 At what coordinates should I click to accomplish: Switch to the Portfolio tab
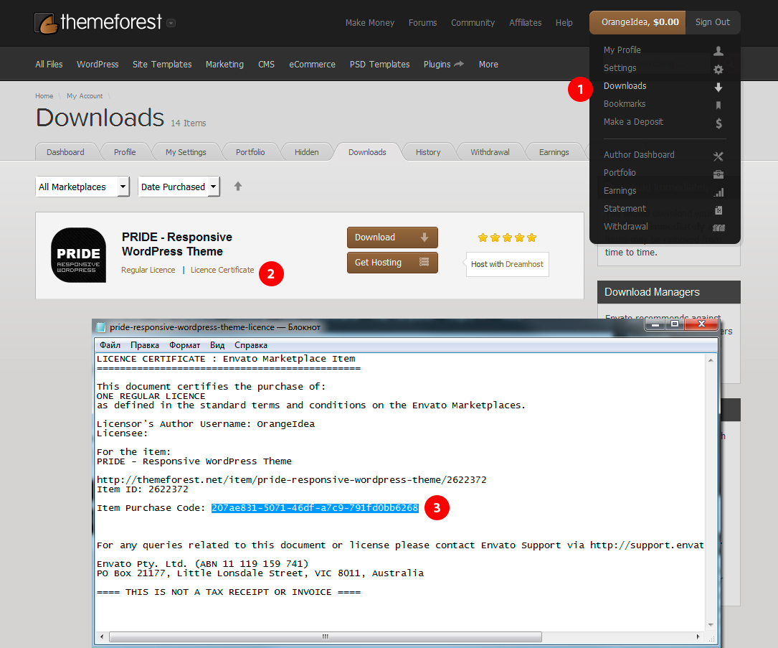(250, 152)
